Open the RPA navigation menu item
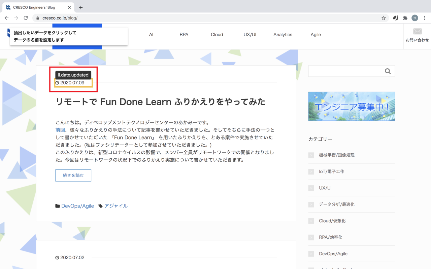The image size is (431, 269). (184, 35)
